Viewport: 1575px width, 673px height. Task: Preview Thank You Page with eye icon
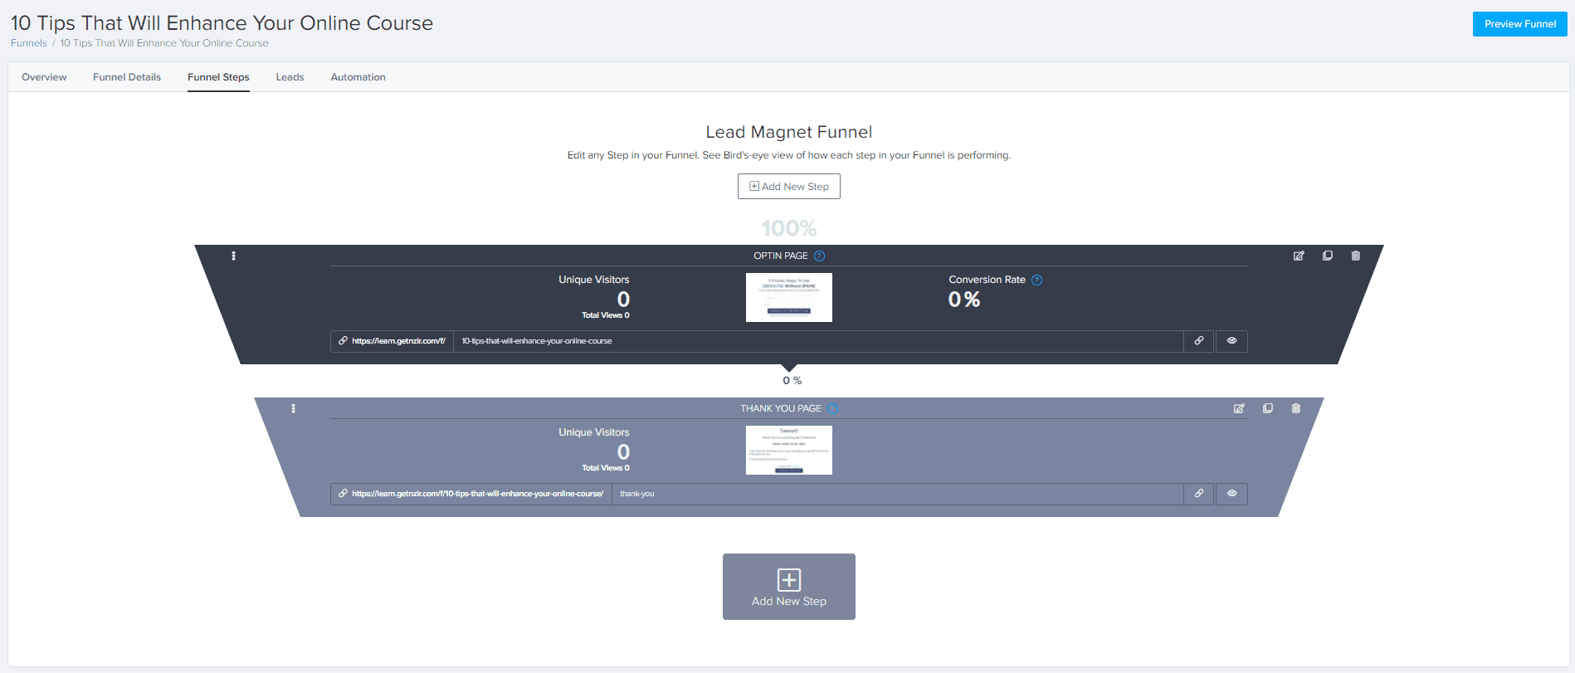[1231, 494]
